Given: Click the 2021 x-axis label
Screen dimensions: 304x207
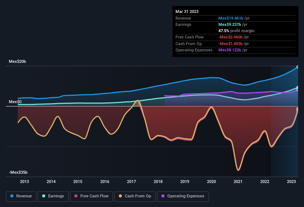Looking at the screenshot, I should coord(238,181).
